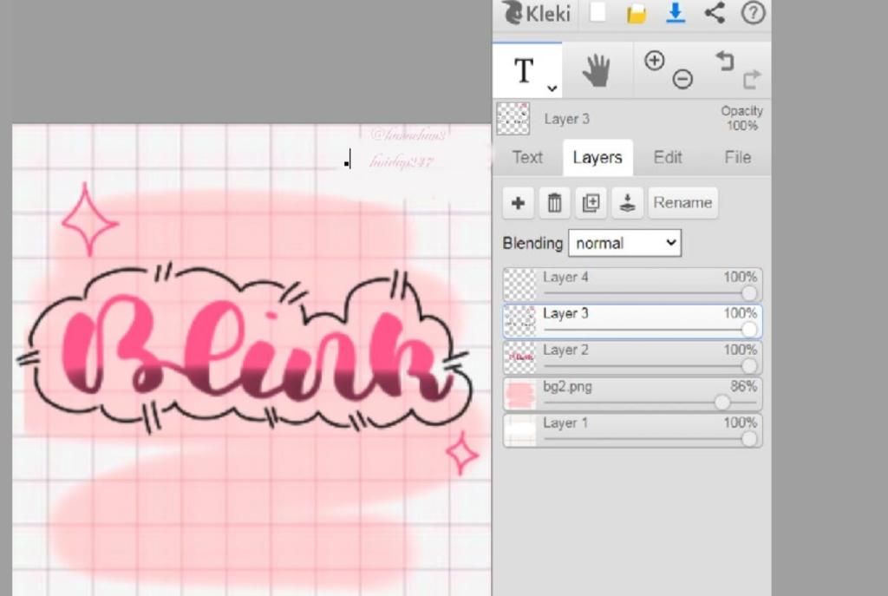The width and height of the screenshot is (888, 596).
Task: Open help with the question mark icon
Action: click(x=753, y=12)
